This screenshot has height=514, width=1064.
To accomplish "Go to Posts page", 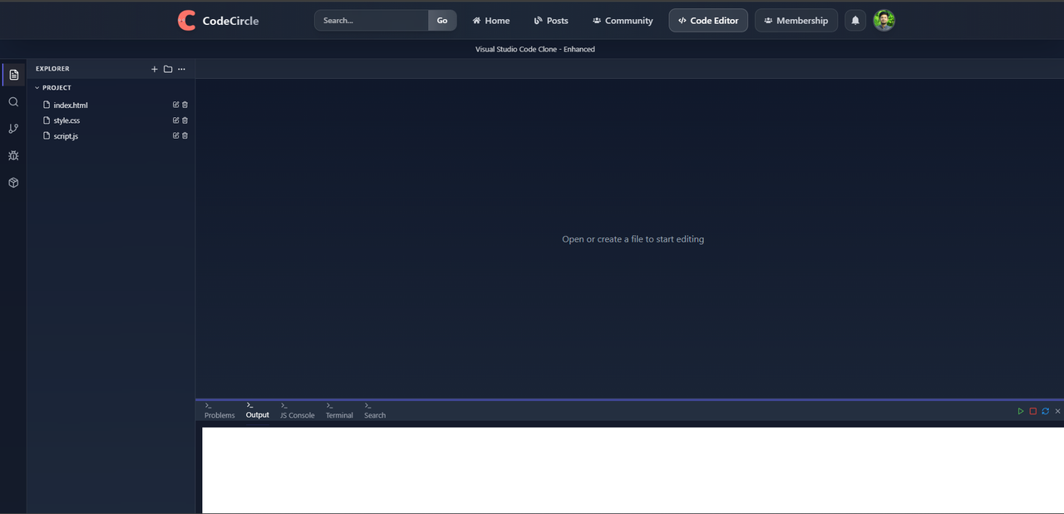I will 551,21.
